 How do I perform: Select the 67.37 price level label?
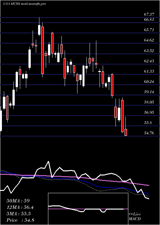[x=149, y=15]
